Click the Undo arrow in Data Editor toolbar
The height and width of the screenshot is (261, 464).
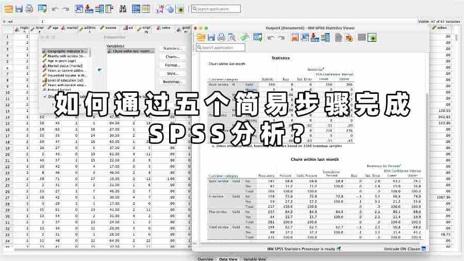(x=55, y=9)
